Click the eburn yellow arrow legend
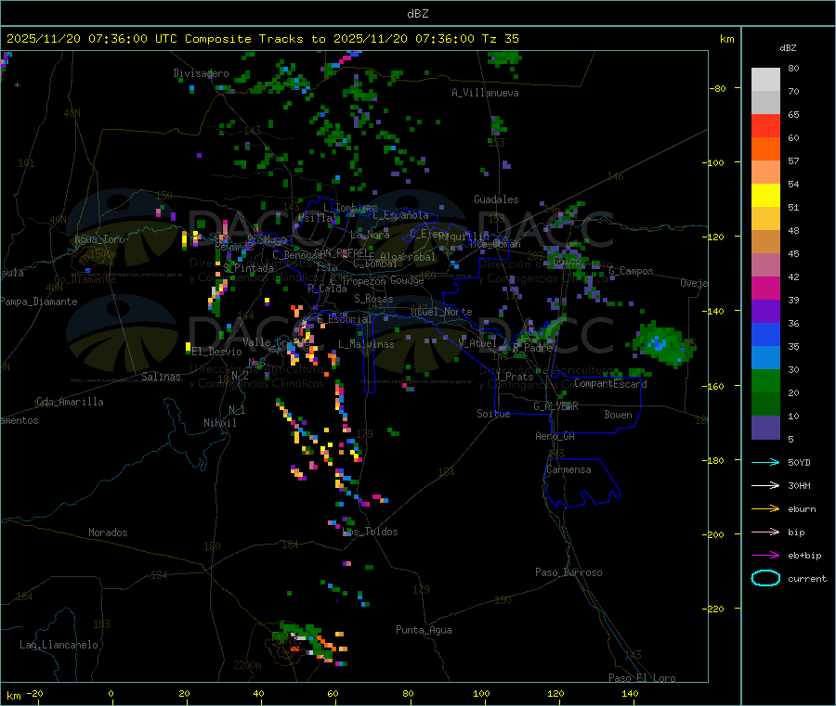This screenshot has height=706, width=836. 765,509
